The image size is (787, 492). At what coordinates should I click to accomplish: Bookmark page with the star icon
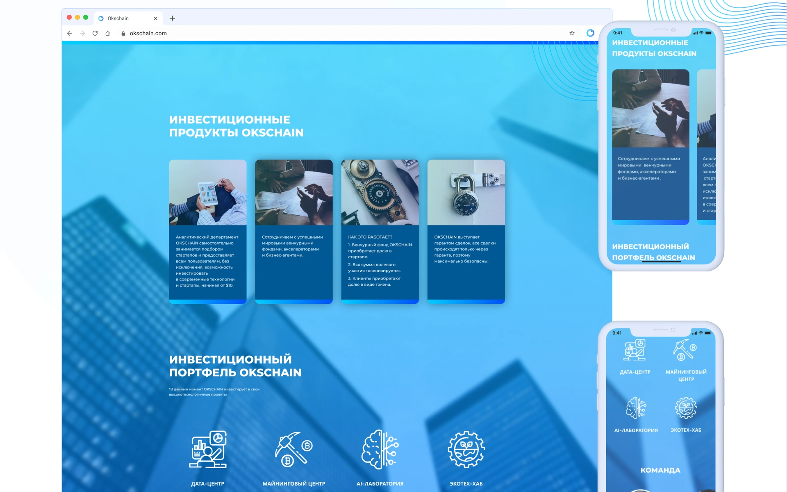pos(572,33)
